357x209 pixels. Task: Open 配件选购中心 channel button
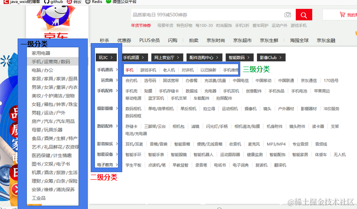tap(204, 57)
